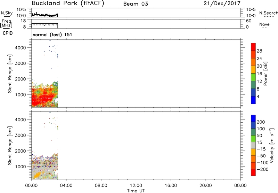Click the N.Sky legend label
Viewport: 278px width, 193px height.
(x=7, y=13)
